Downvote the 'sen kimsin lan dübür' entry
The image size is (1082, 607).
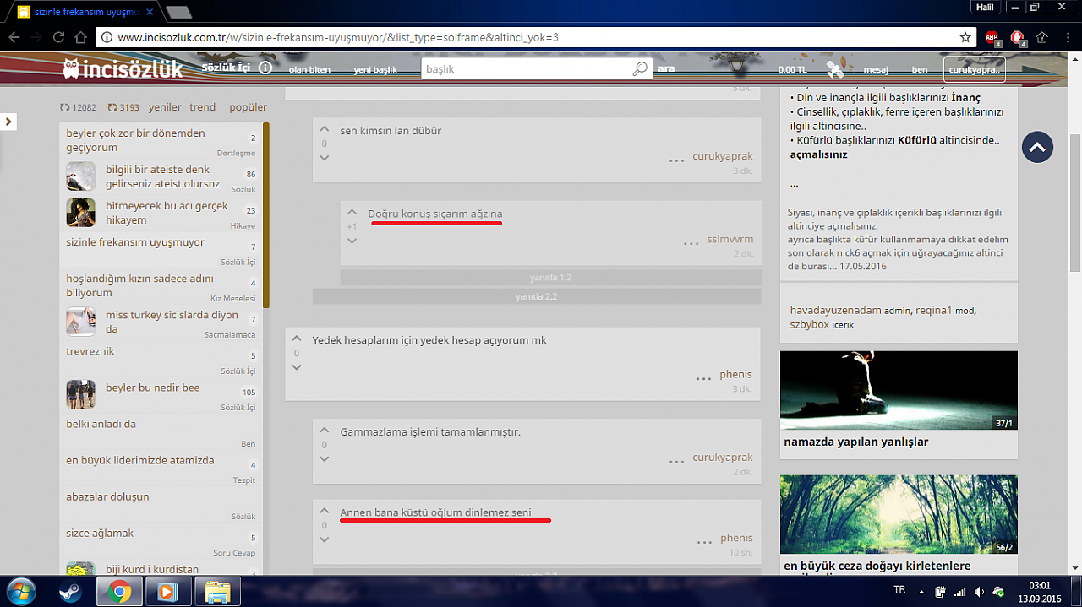coord(324,158)
